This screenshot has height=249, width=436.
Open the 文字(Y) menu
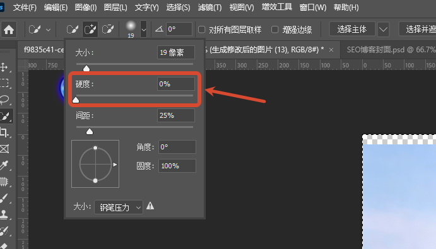coord(146,8)
